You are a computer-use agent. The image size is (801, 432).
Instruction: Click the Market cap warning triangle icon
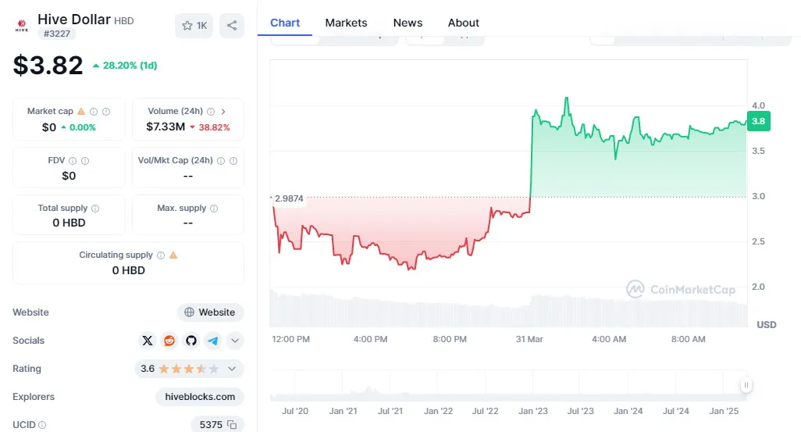point(81,111)
